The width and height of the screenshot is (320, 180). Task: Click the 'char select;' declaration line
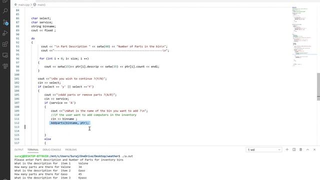point(41,18)
